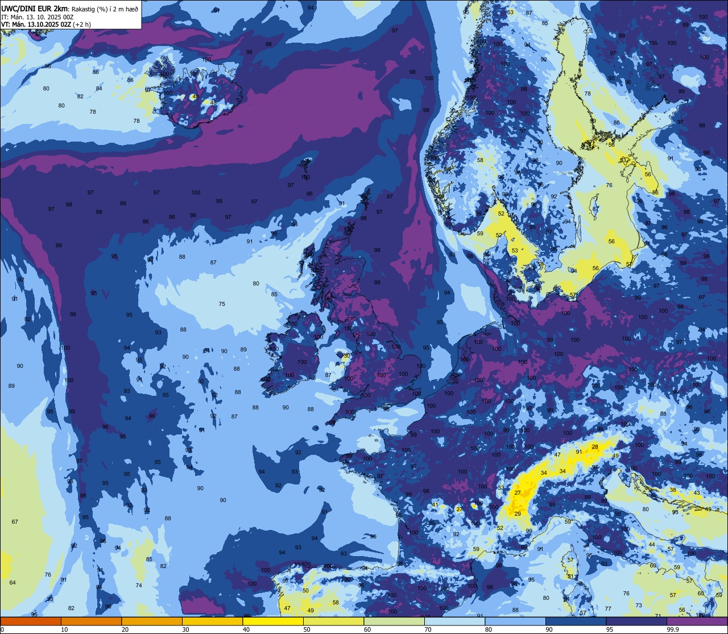Click the 0–10 % dark orange legend swatch
Viewport: 728px width, 634px height.
(x=31, y=621)
